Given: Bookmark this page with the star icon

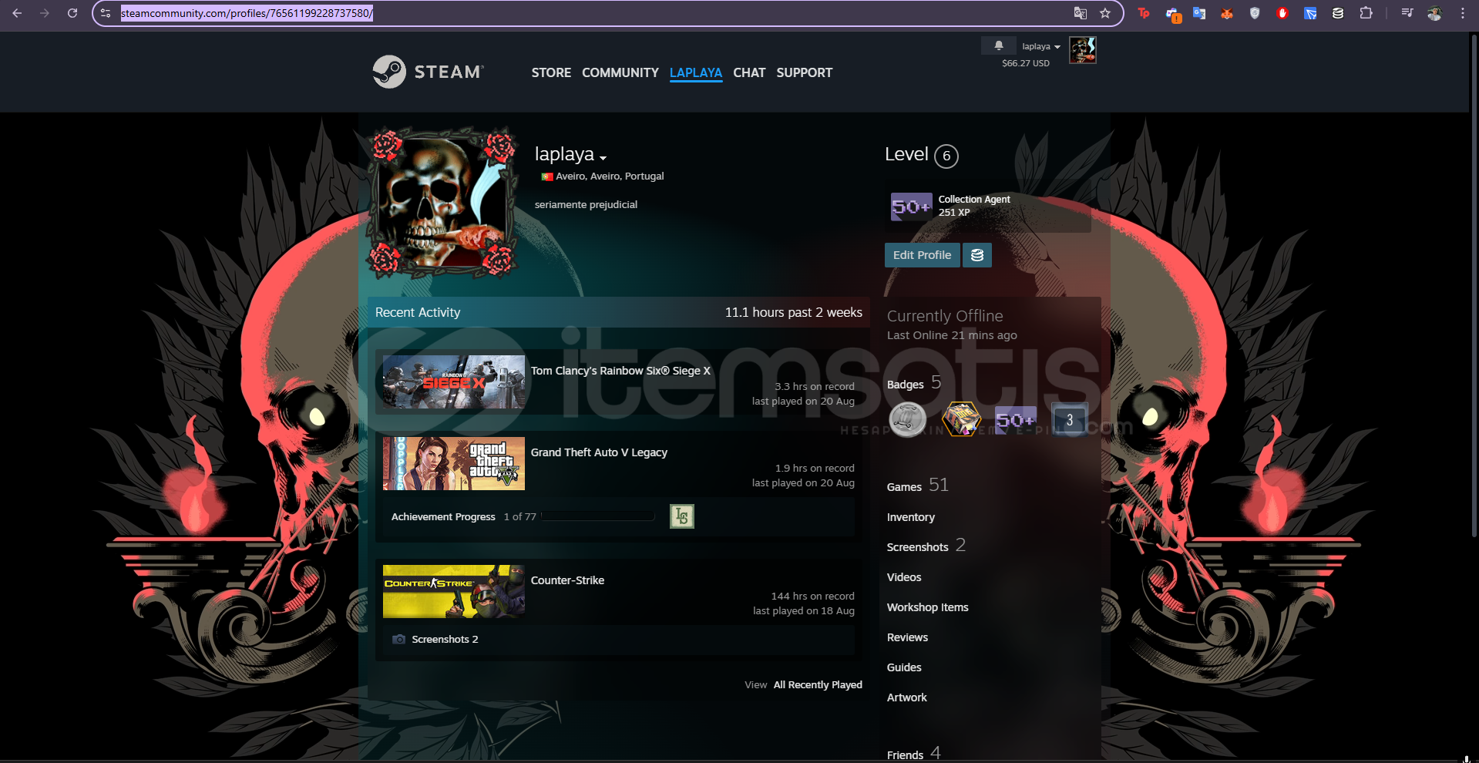Looking at the screenshot, I should click(1105, 13).
